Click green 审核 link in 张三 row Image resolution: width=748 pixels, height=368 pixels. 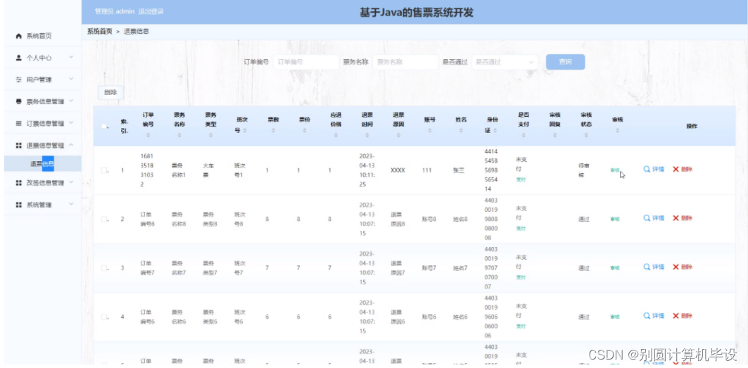click(x=615, y=170)
